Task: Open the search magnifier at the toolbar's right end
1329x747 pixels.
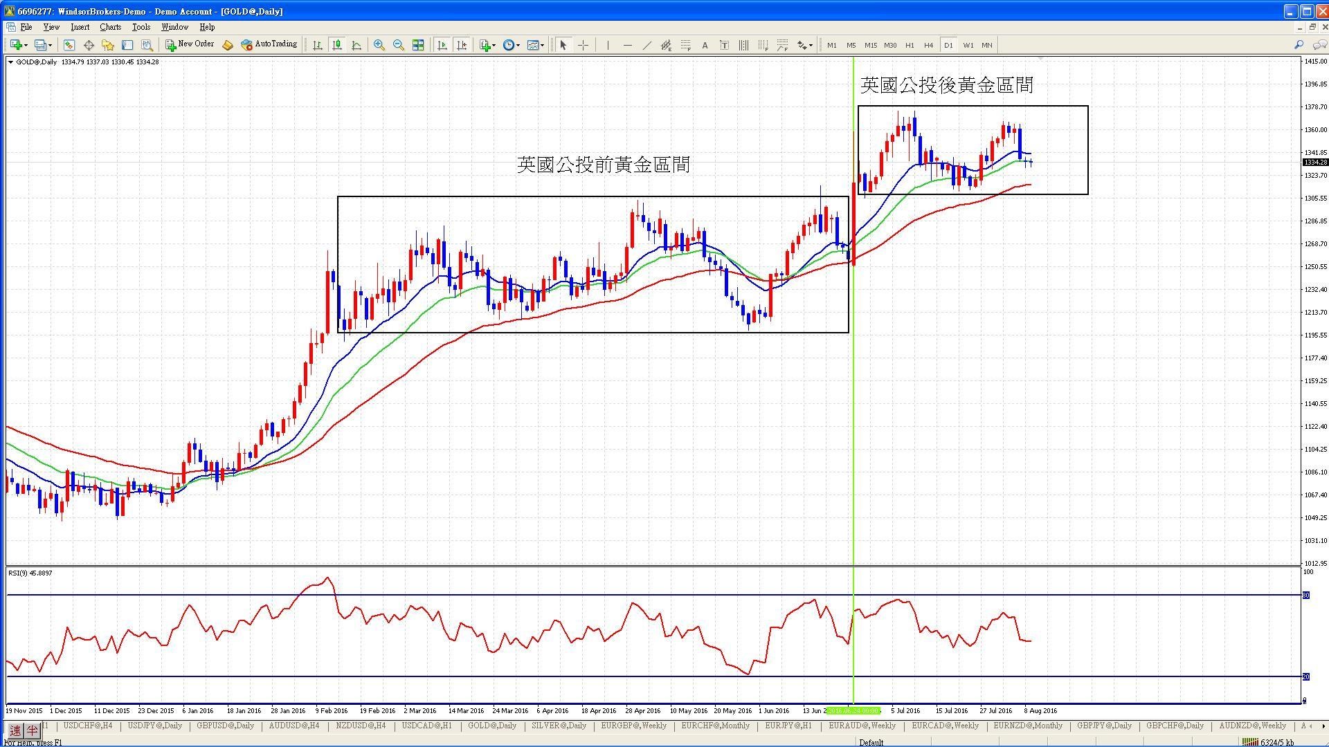Action: [1299, 45]
